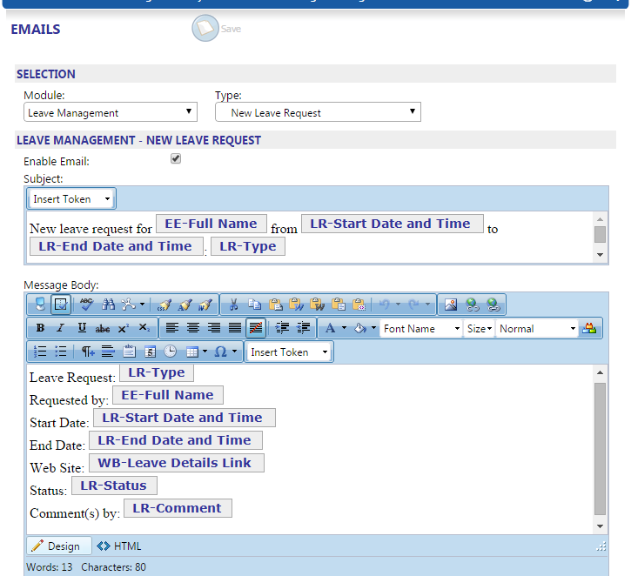Open the Insert Image tool
The height and width of the screenshot is (576, 631).
point(450,305)
